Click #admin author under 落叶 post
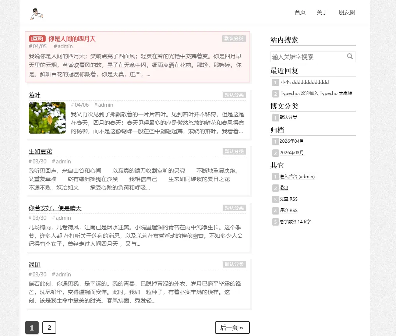Screen dimensions: 396x336 [x=103, y=105]
